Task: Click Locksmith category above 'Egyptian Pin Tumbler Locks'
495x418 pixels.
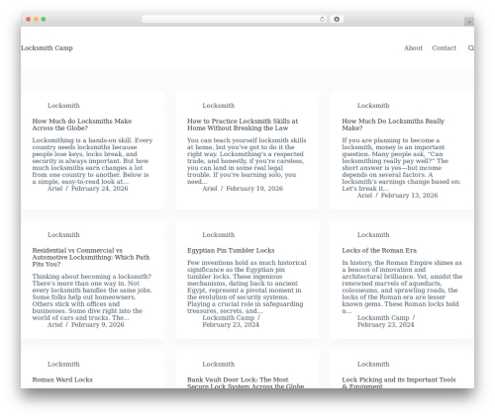Action: [x=219, y=235]
